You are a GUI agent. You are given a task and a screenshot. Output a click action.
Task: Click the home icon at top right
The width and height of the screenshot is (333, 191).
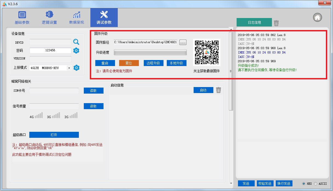click(317, 17)
